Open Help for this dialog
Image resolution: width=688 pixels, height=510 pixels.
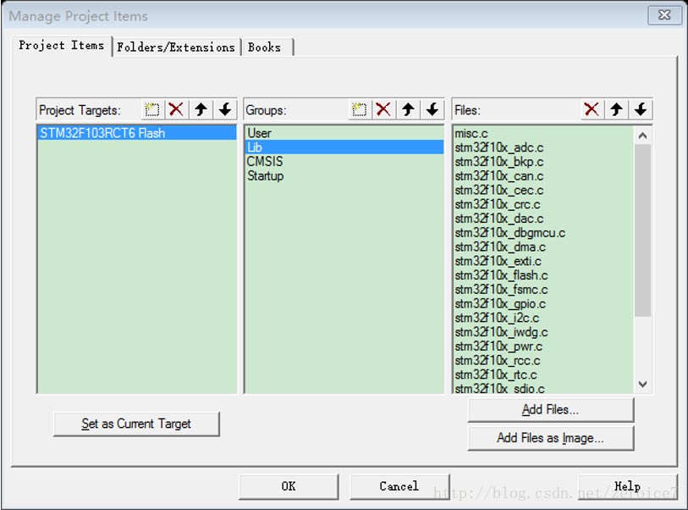tap(627, 486)
